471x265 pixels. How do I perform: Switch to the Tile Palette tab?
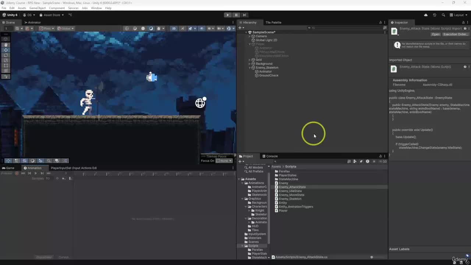273,22
